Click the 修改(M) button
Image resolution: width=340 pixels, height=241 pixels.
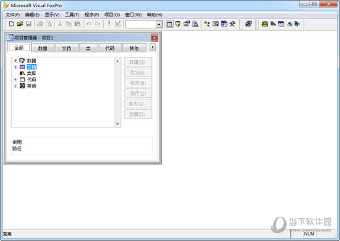pyautogui.click(x=138, y=83)
